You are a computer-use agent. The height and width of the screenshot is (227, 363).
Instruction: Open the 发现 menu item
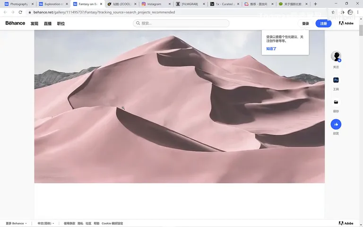tap(34, 23)
